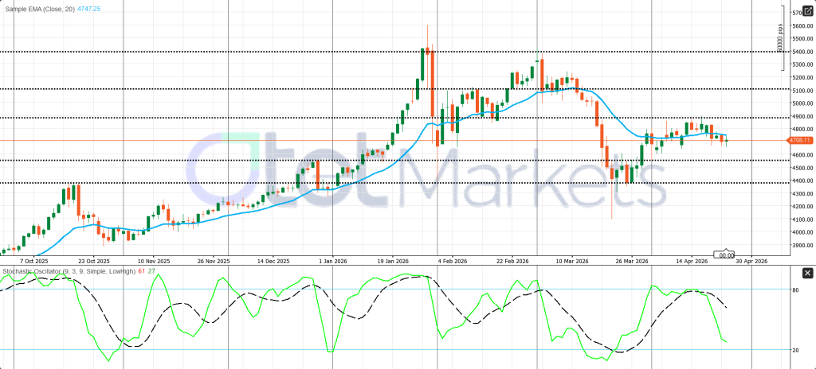Click the 19 Jan 2026 date label
Screen dimensions: 816x369
pyautogui.click(x=394, y=261)
